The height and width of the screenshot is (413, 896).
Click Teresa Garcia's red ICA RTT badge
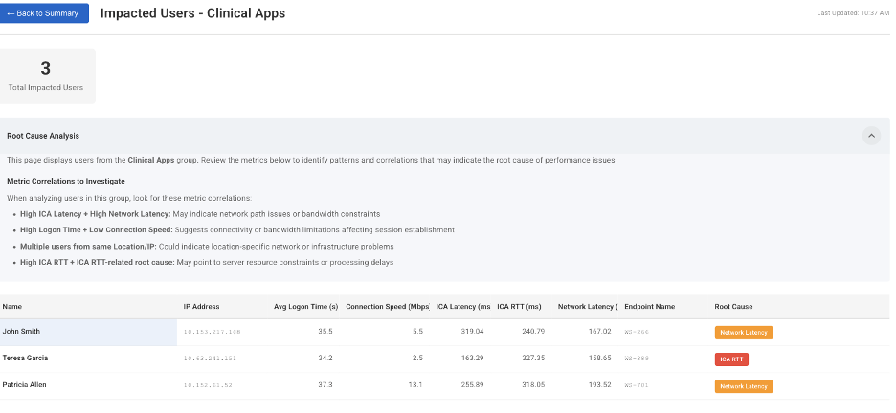[731, 359]
